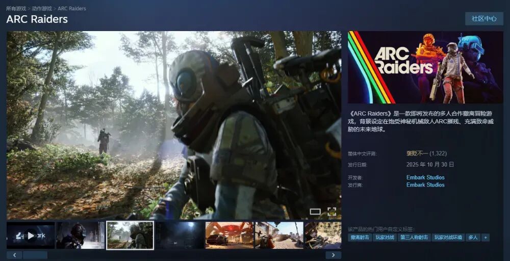Select the 撤离射击 tag
The width and height of the screenshot is (510, 261).
pos(360,238)
